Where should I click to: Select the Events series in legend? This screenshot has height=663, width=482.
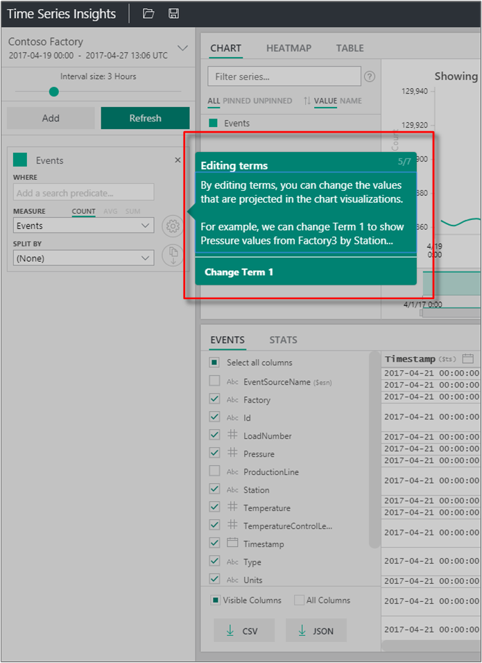click(236, 123)
